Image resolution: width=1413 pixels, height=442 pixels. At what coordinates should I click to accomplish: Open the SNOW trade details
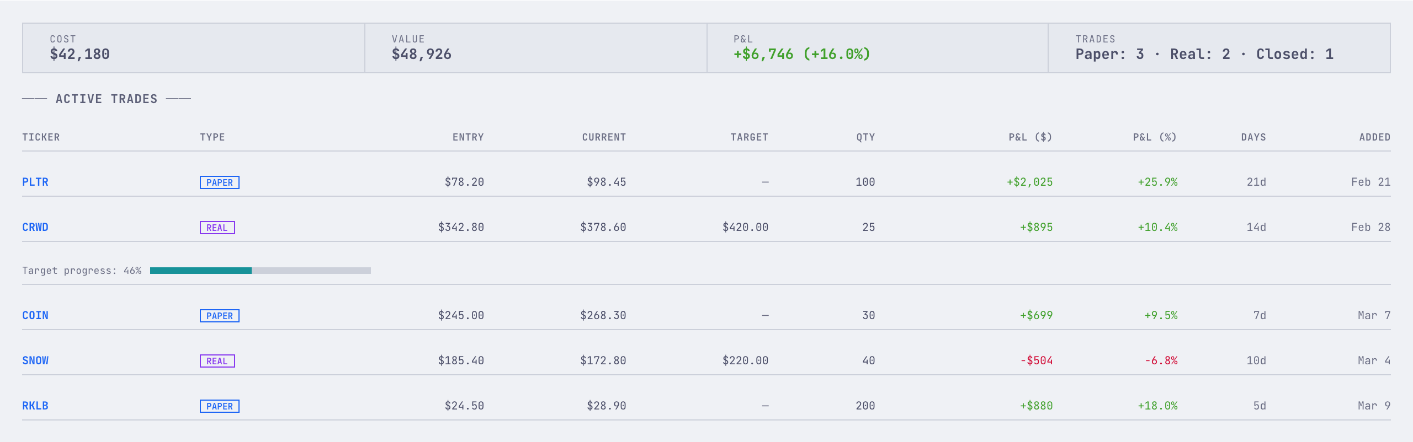pyautogui.click(x=35, y=360)
